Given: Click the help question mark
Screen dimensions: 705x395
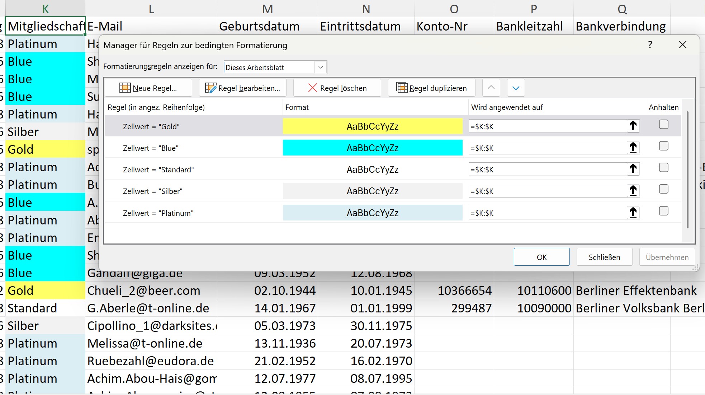Looking at the screenshot, I should [x=650, y=45].
